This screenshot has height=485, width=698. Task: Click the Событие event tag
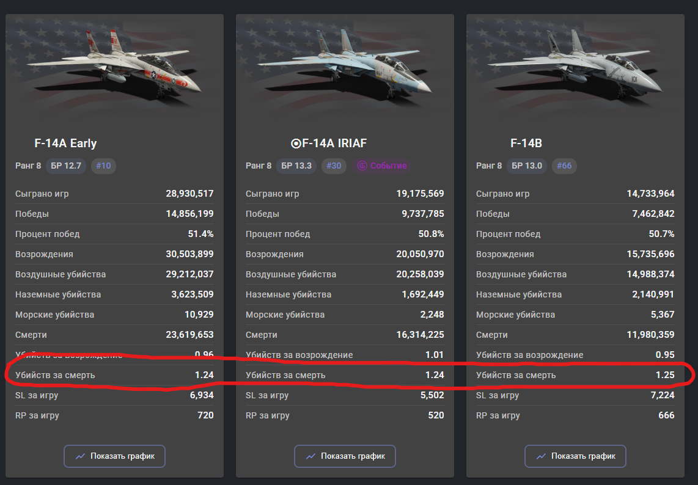[382, 166]
